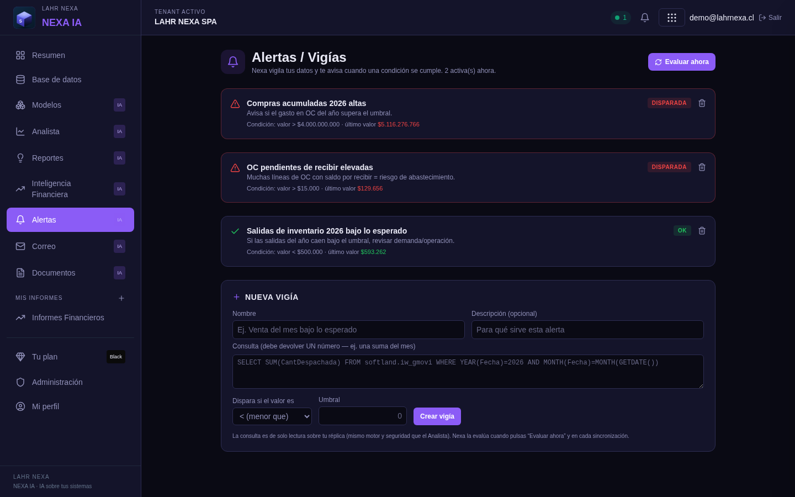
Task: Click LAHR NEXA SPA tenant name
Action: [185, 22]
